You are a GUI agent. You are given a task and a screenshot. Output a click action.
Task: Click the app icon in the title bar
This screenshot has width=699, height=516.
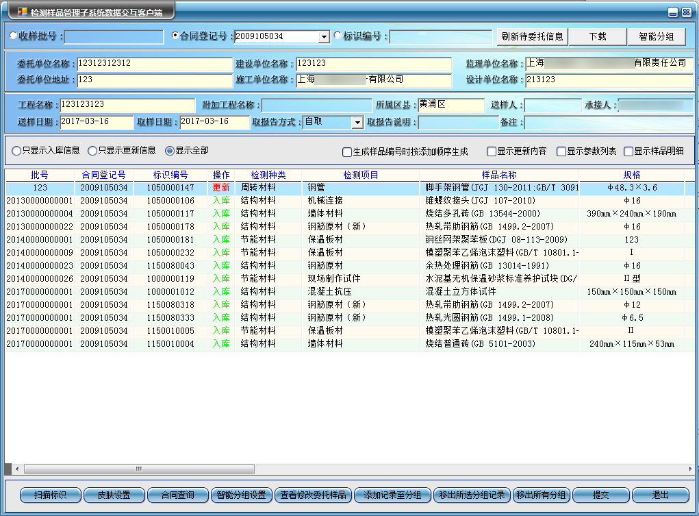pyautogui.click(x=22, y=12)
